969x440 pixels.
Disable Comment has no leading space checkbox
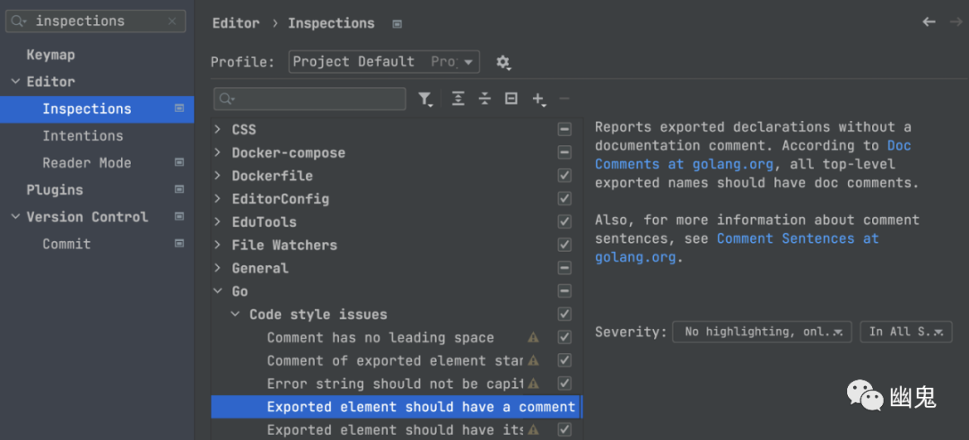click(x=564, y=338)
